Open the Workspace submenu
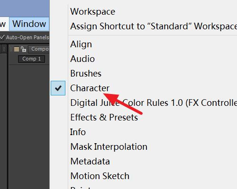Screen dimensions: 237x189 (92, 12)
